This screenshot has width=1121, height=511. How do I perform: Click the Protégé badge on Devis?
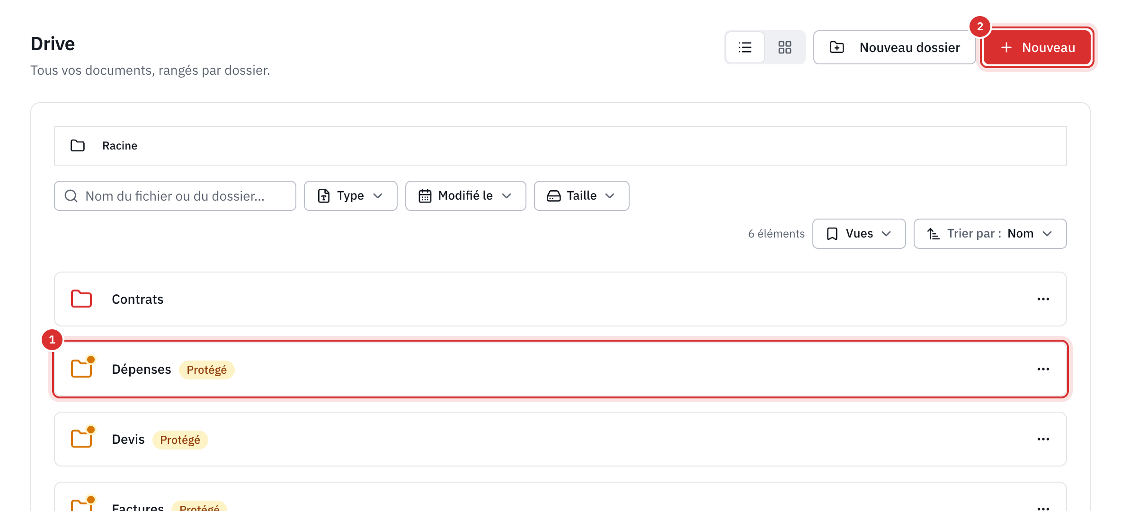point(180,440)
